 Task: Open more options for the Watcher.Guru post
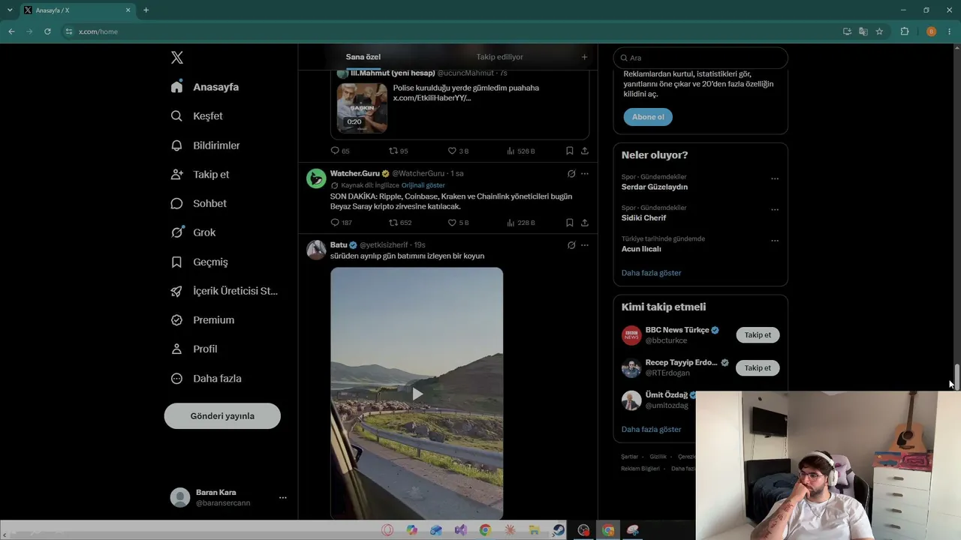click(585, 173)
